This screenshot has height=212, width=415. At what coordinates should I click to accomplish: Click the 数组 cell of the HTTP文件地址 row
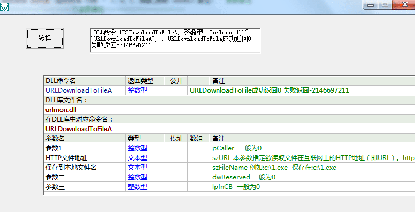pyautogui.click(x=199, y=158)
